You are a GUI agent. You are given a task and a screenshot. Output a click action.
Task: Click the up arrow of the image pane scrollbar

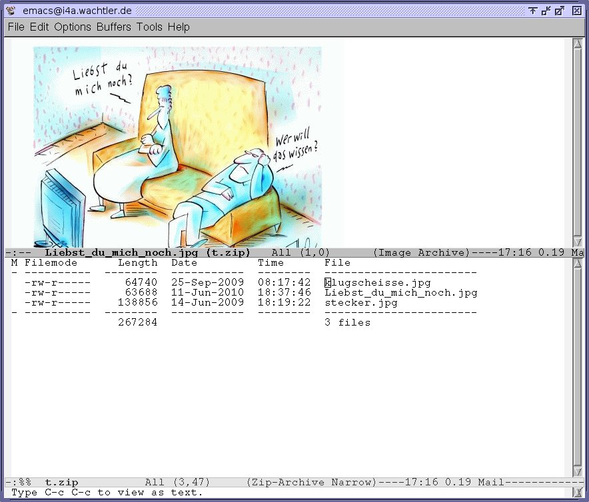pos(578,43)
